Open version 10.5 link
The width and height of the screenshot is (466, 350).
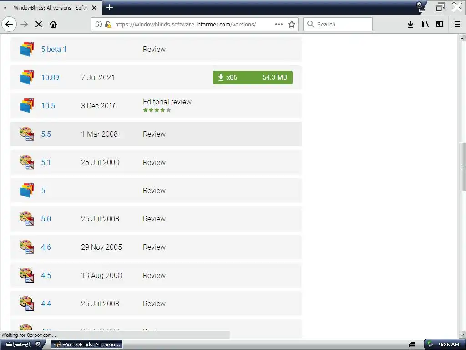pyautogui.click(x=48, y=106)
